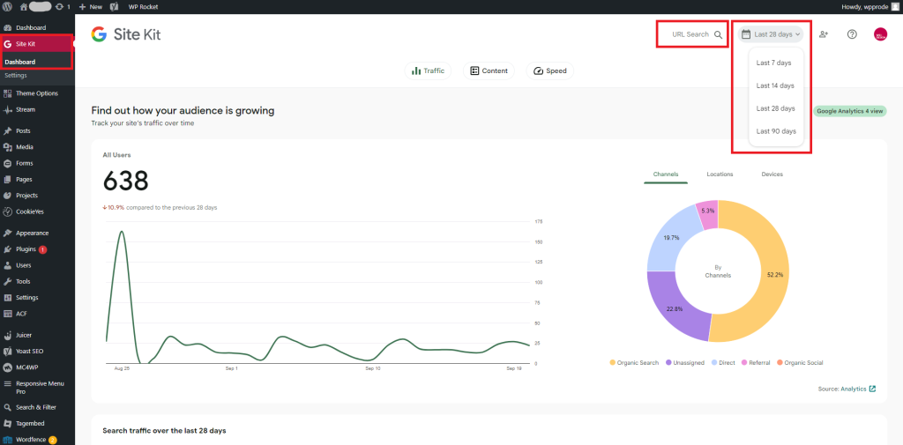This screenshot has height=445, width=903.
Task: Select Last 14 days range
Action: [775, 85]
